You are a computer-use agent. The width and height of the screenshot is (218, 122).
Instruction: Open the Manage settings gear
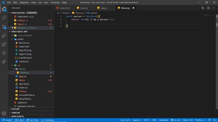[4, 114]
